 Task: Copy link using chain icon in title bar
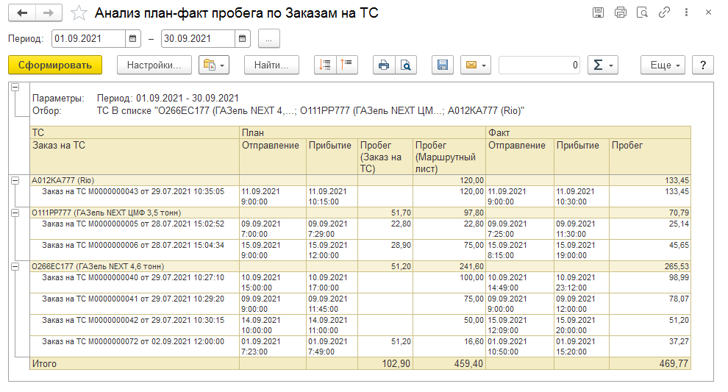click(x=664, y=13)
